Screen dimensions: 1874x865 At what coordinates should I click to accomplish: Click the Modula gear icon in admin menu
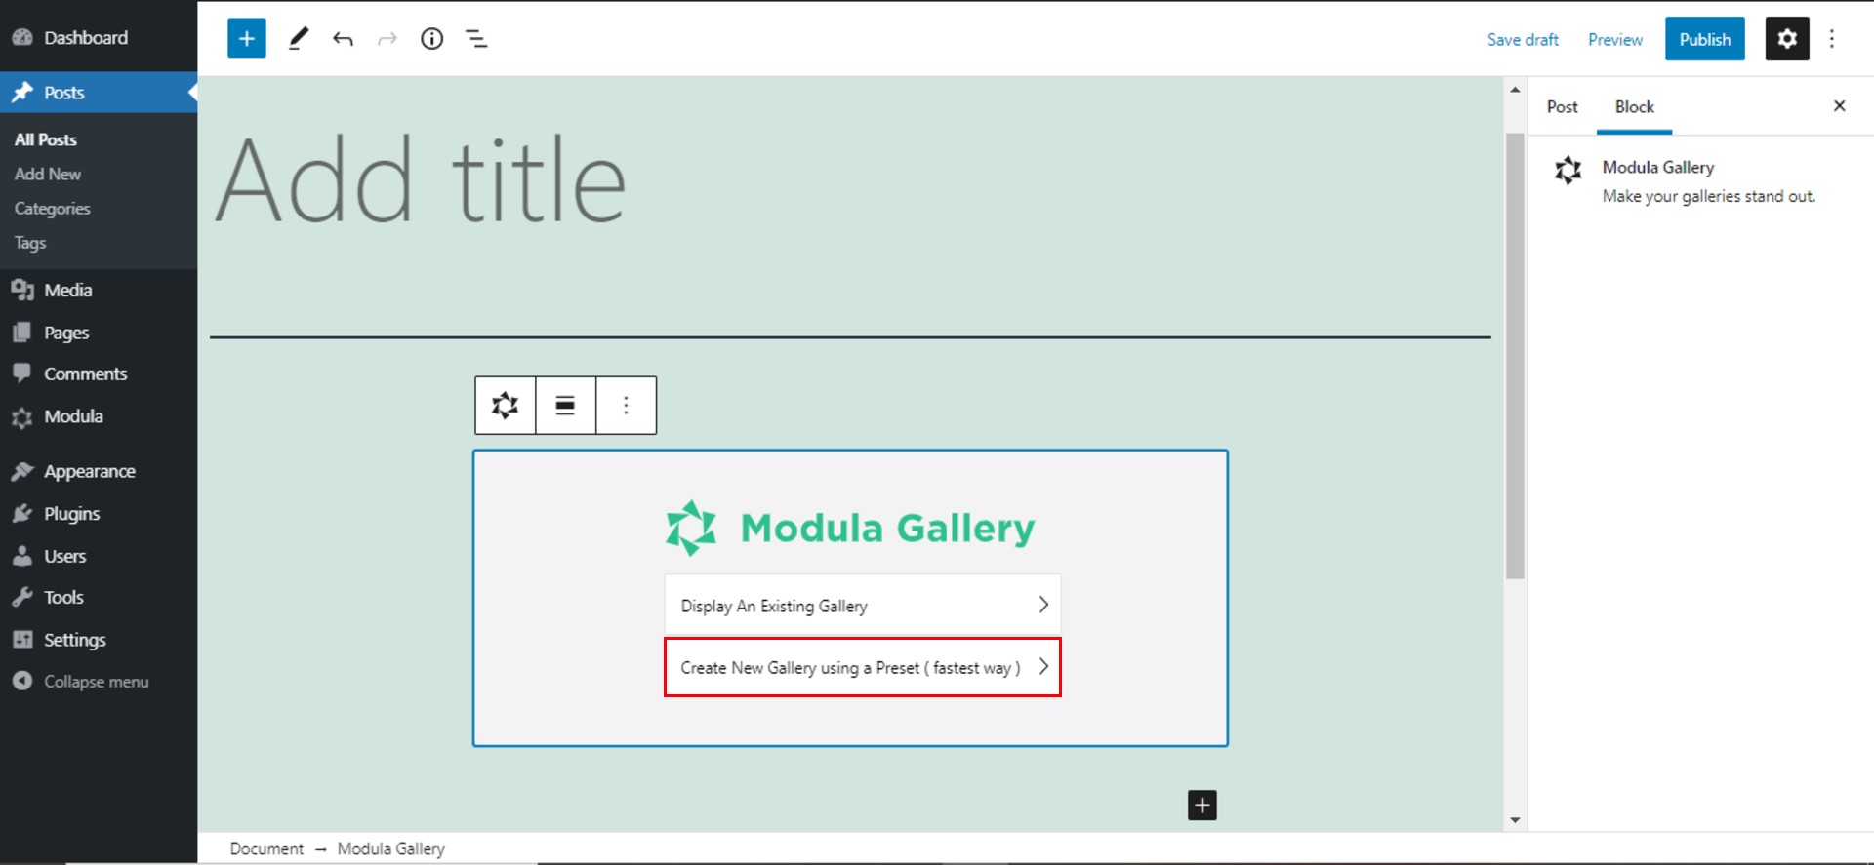(22, 417)
